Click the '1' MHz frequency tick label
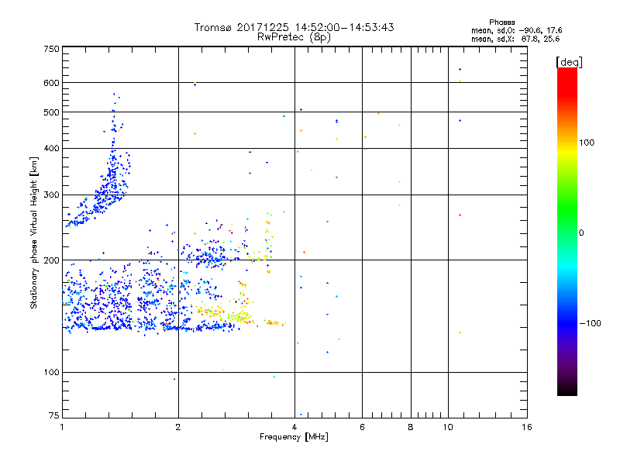Image resolution: width=620 pixels, height=465 pixels. (x=62, y=427)
